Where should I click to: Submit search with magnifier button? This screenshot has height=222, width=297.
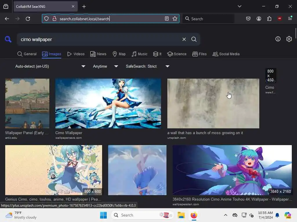[x=194, y=39]
